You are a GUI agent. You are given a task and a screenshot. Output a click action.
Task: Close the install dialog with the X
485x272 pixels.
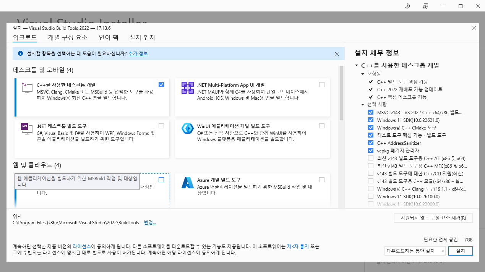(474, 28)
